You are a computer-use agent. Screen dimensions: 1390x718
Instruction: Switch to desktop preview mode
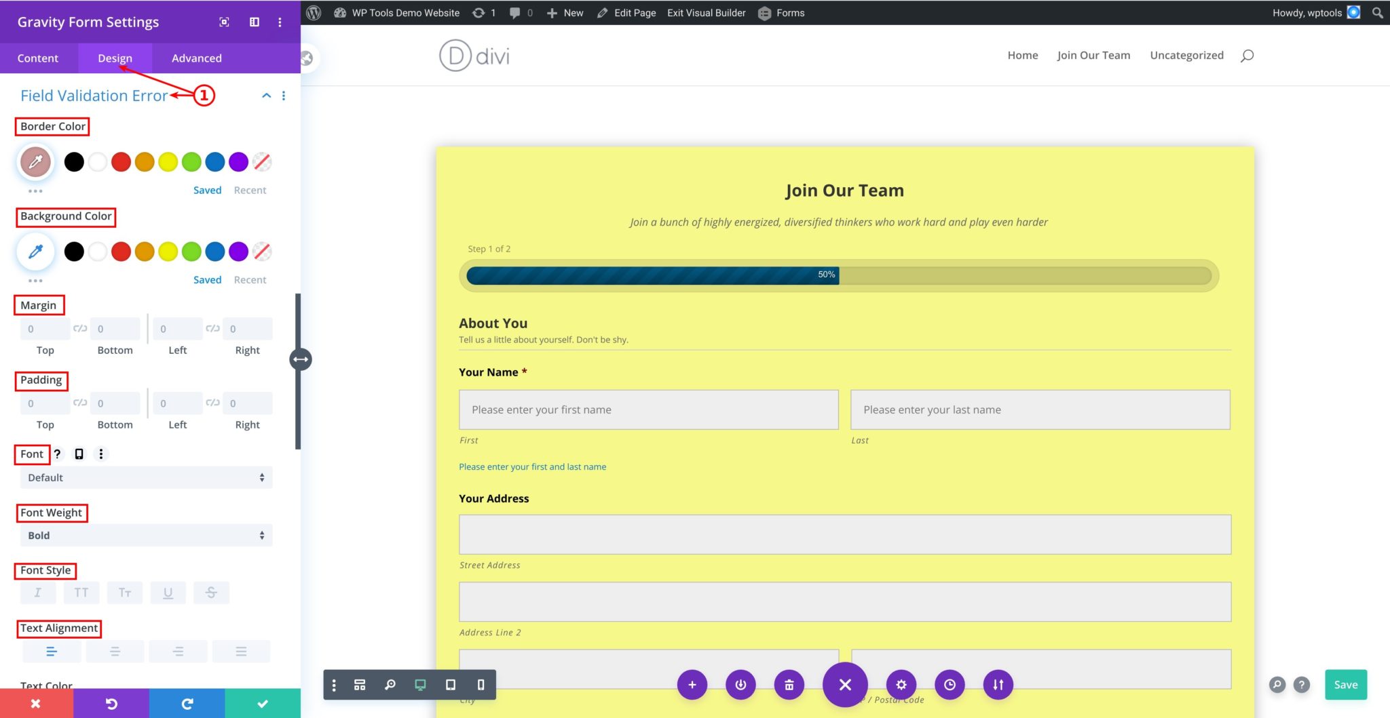(419, 685)
